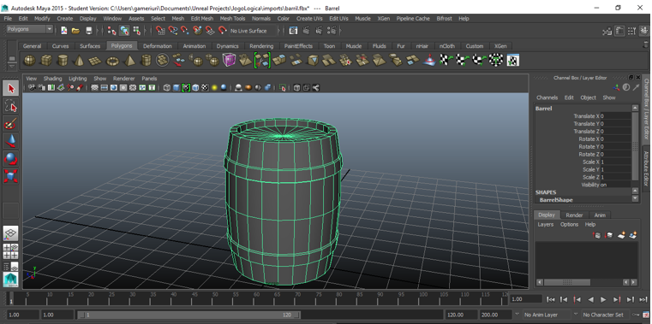The width and height of the screenshot is (652, 324).
Task: Open the Layers menu in Layer Editor
Action: click(546, 225)
